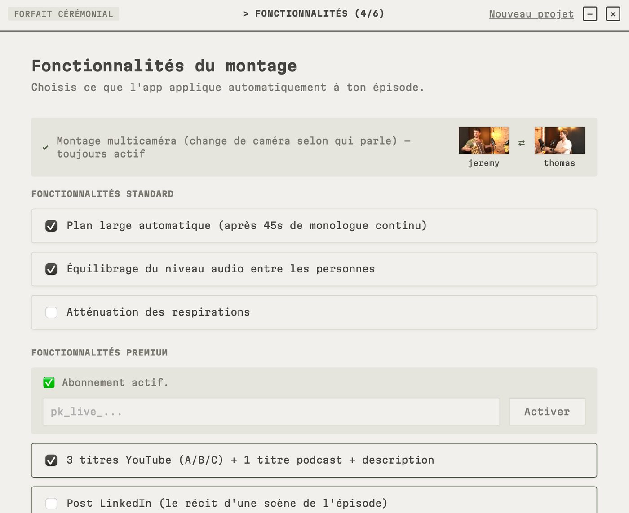Click the close window icon
This screenshot has width=629, height=513.
[613, 14]
